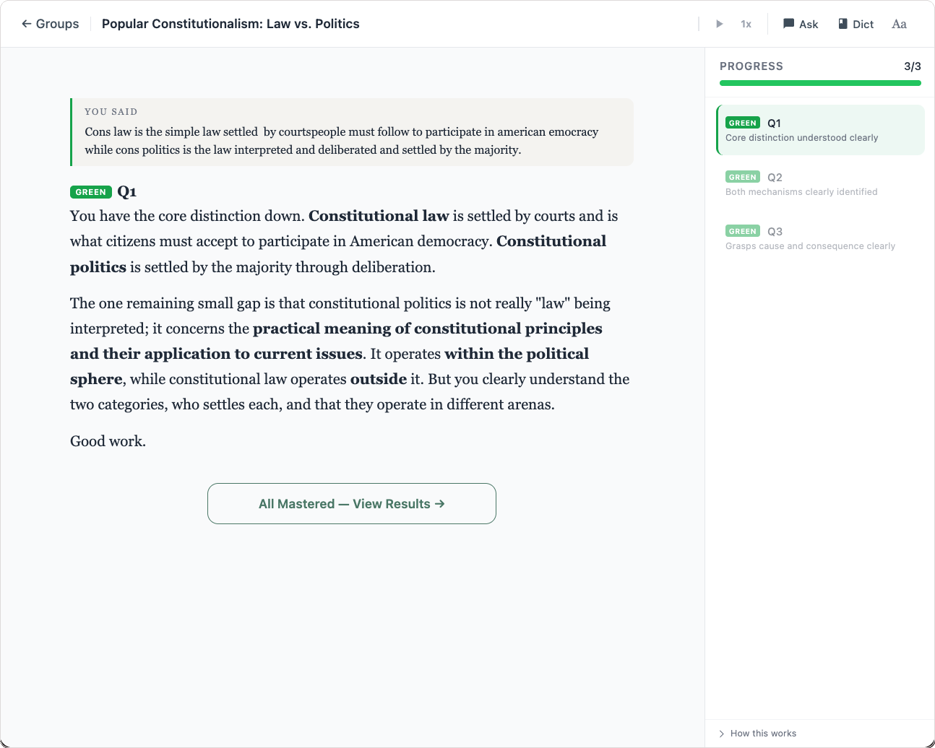Screen dimensions: 935x748
Task: Click All Mastered — View Results
Action: coord(352,503)
